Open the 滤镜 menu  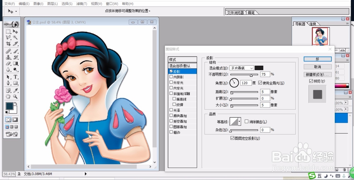(81, 4)
